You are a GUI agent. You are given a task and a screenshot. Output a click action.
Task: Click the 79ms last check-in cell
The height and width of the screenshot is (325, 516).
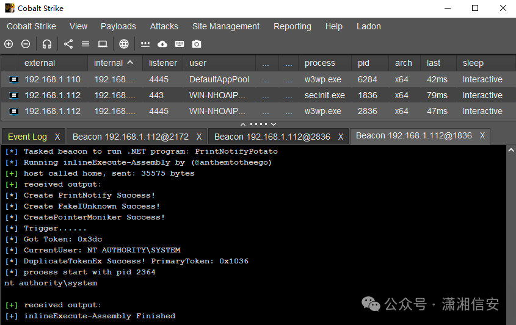[x=438, y=95]
